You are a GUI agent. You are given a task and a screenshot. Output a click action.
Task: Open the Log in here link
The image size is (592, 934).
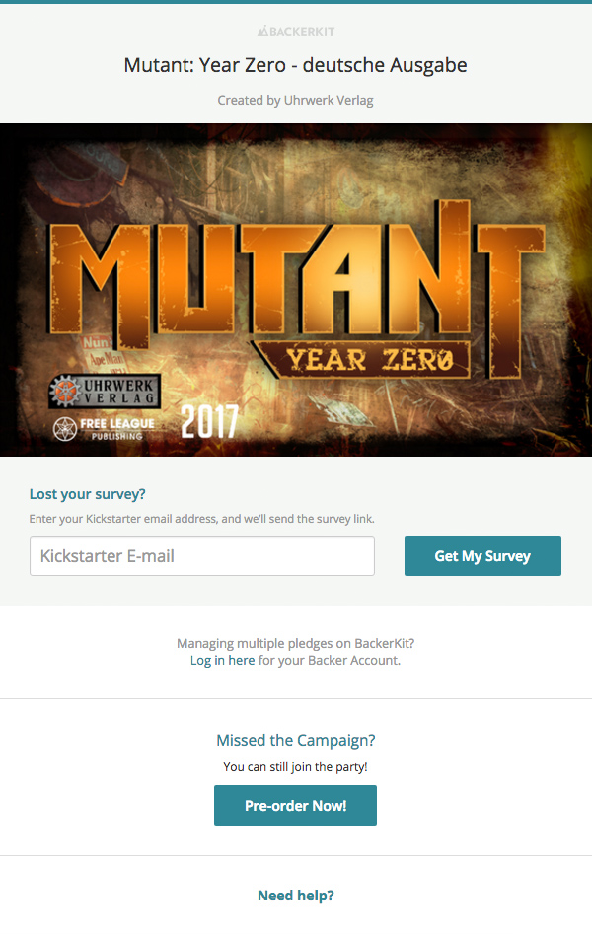pos(222,660)
